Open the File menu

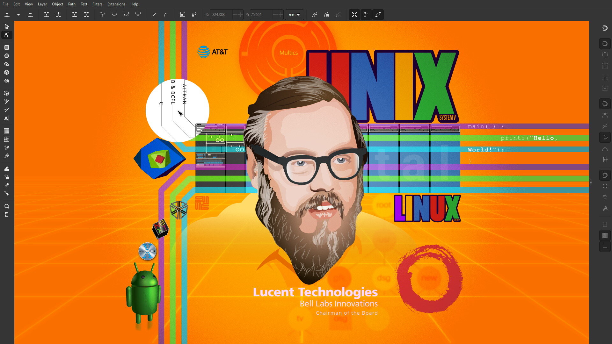click(x=5, y=4)
